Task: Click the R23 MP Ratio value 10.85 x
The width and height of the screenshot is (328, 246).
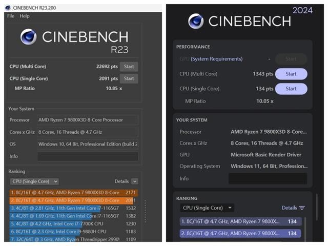Action: point(114,88)
